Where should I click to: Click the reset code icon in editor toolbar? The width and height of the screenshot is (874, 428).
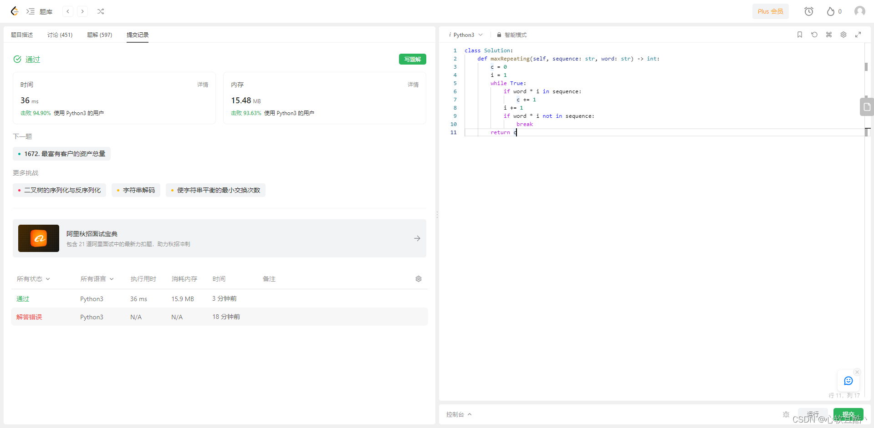coord(814,35)
